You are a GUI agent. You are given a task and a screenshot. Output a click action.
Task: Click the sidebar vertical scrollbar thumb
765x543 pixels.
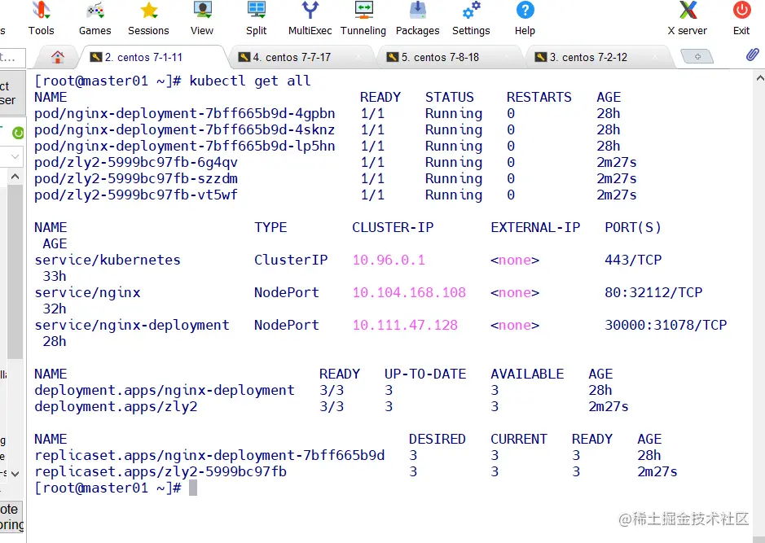tap(15, 272)
